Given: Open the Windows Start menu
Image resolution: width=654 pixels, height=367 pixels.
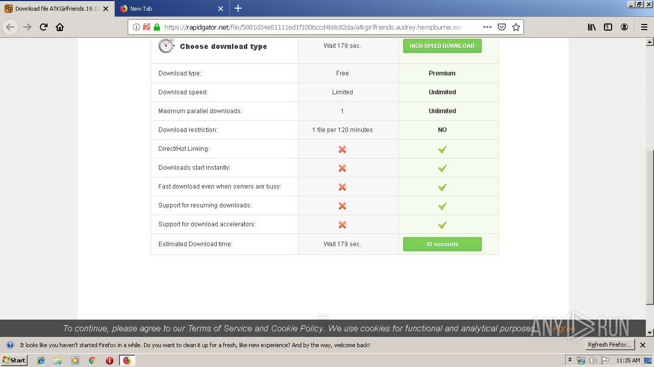Looking at the screenshot, I should pyautogui.click(x=14, y=360).
